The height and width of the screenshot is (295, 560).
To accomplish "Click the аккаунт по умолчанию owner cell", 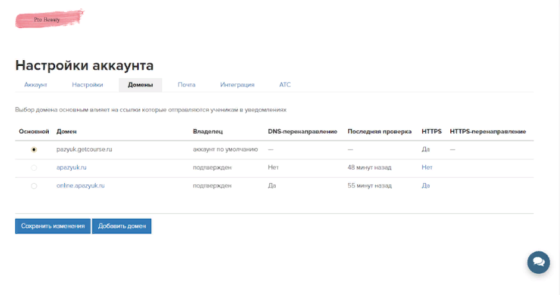I will 225,149.
